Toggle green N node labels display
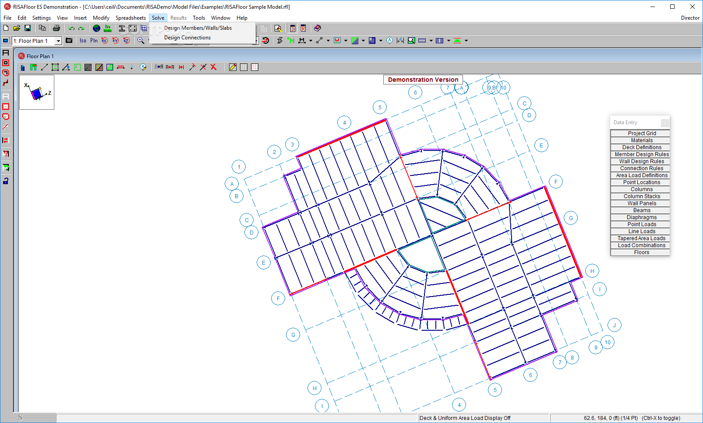The height and width of the screenshot is (423, 703). click(x=291, y=41)
